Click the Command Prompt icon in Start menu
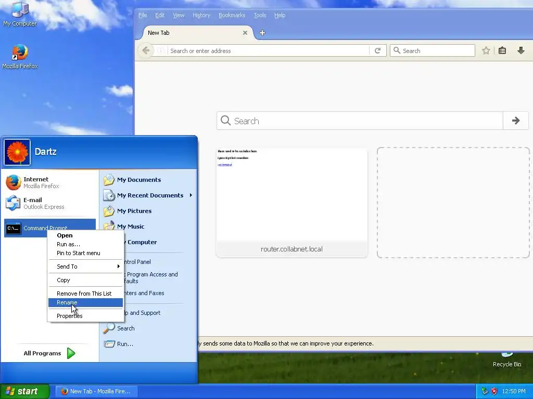The width and height of the screenshot is (533, 399). (13, 229)
